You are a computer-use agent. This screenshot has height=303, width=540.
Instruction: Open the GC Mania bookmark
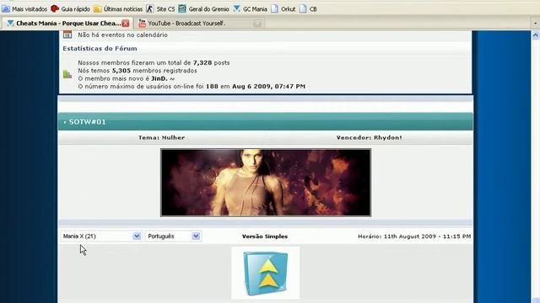coord(250,9)
